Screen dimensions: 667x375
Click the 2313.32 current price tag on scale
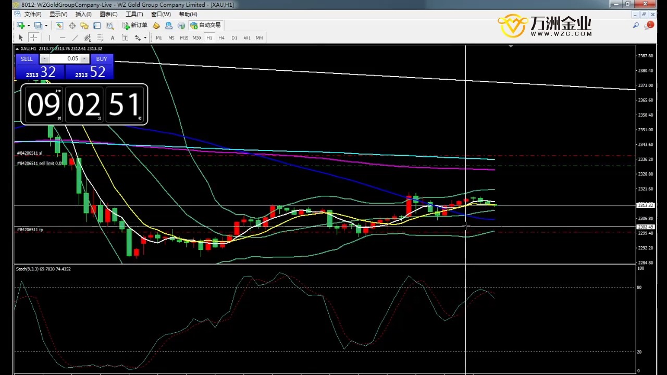coord(645,205)
